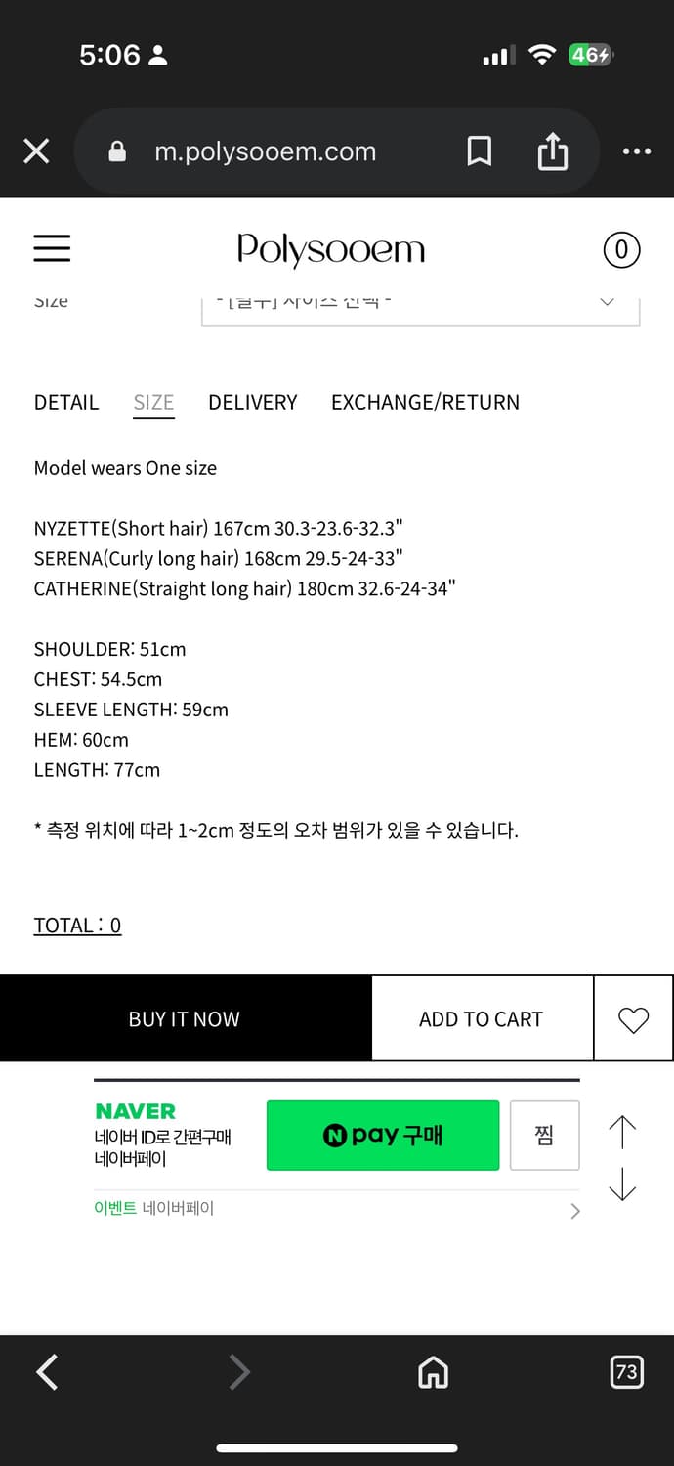Tap the lock icon to view site security
674x1466 pixels.
[117, 151]
